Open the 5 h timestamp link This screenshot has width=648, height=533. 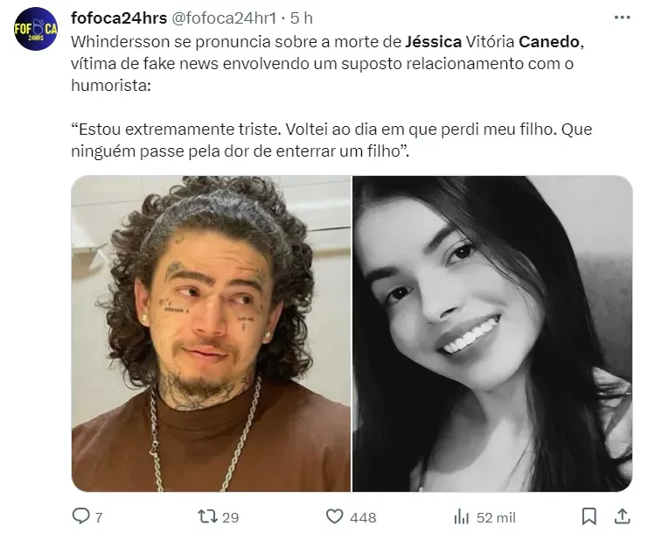[302, 18]
